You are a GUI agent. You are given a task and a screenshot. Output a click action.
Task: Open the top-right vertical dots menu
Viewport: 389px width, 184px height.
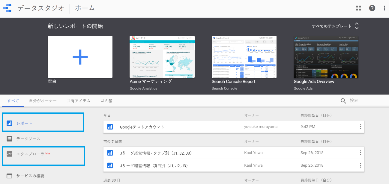pos(384,8)
